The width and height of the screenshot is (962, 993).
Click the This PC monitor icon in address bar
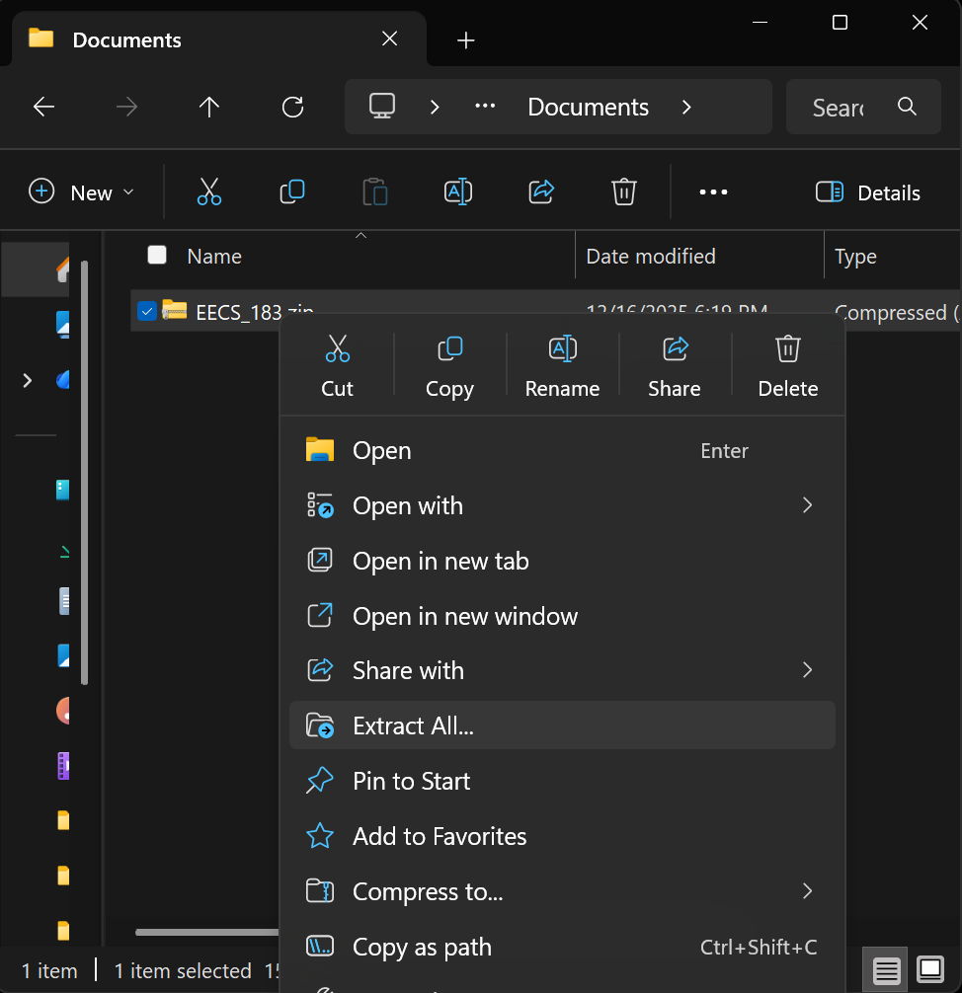(382, 106)
